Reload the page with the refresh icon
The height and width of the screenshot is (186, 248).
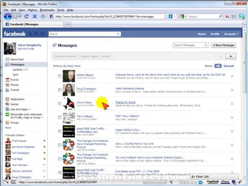pyautogui.click(x=26, y=16)
